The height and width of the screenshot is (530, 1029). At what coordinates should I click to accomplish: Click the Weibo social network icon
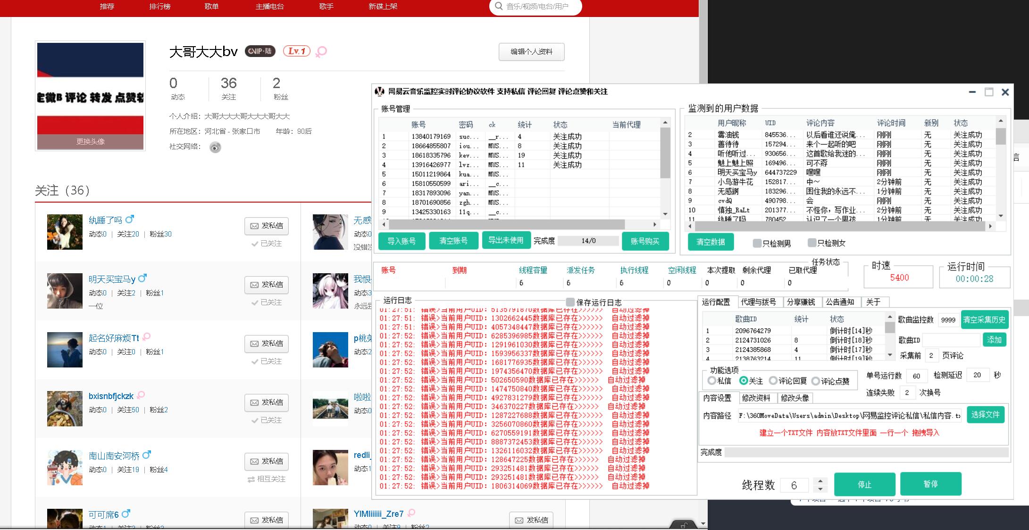pyautogui.click(x=215, y=147)
